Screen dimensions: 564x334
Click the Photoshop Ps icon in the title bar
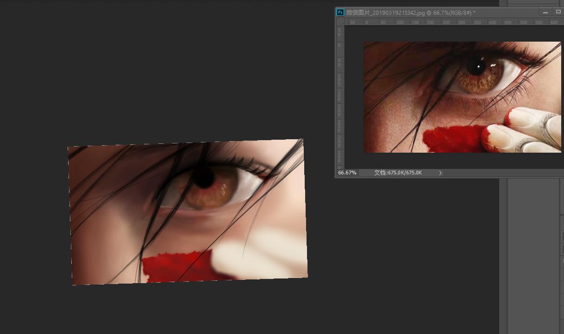pos(340,12)
